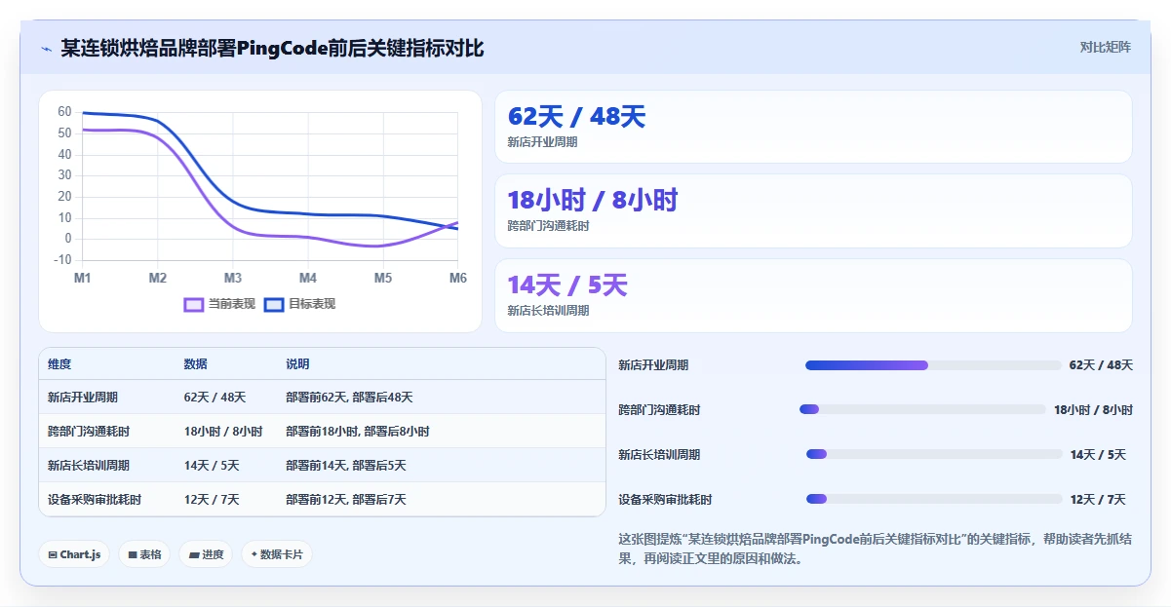Click the 数据卡片 tag chip
1171x607 pixels.
(x=277, y=554)
